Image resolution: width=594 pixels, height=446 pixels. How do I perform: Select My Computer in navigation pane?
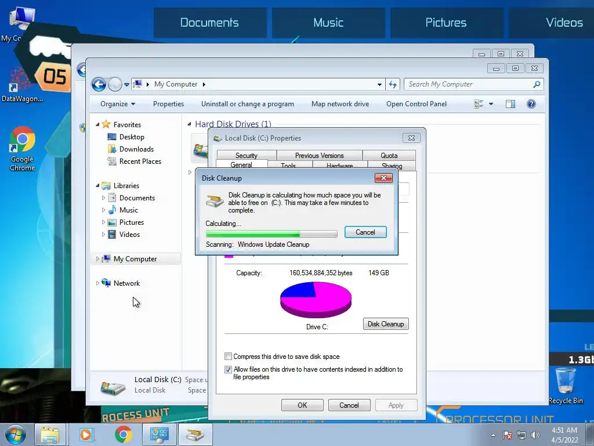135,258
